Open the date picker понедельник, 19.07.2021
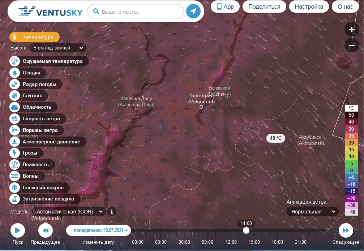This screenshot has width=364, height=251. (x=98, y=230)
